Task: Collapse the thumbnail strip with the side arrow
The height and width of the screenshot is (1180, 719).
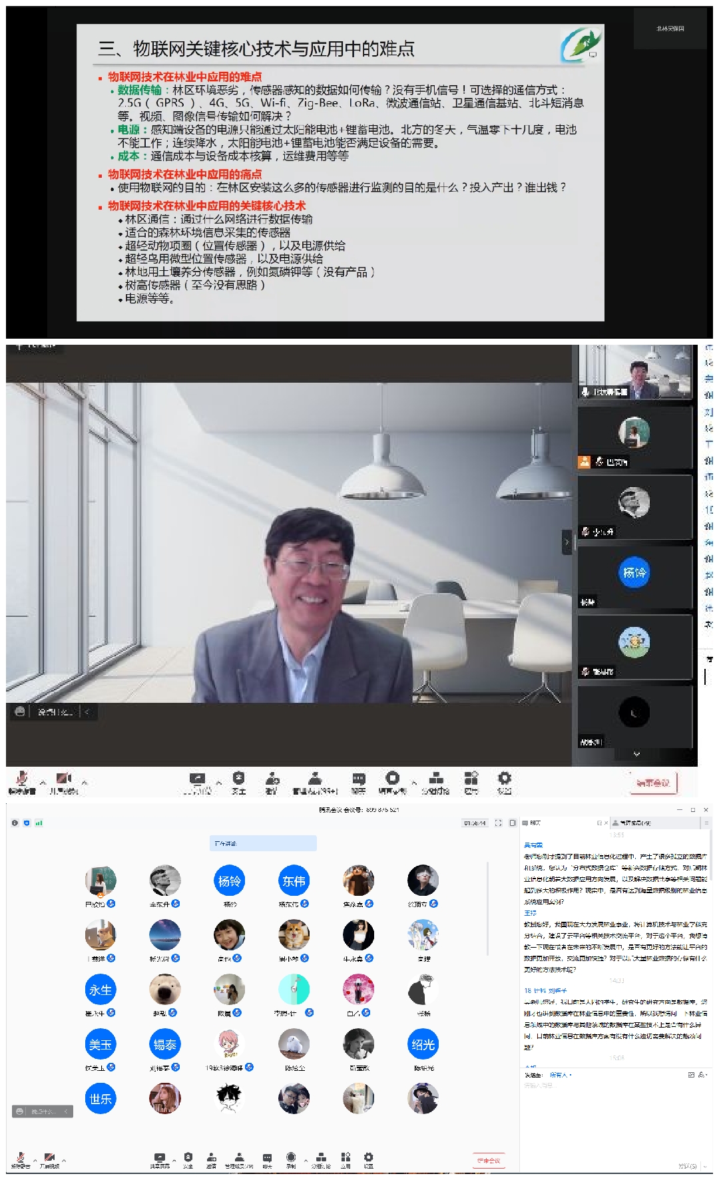Action: point(567,542)
